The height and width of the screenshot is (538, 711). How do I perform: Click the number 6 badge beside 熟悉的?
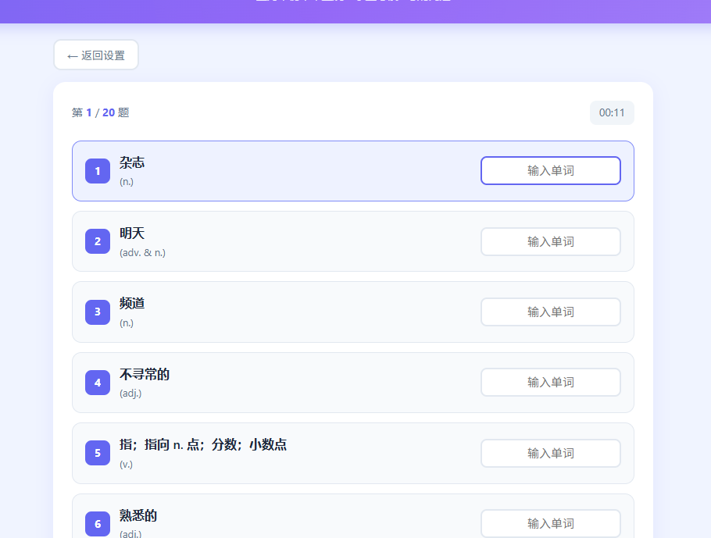click(x=98, y=523)
